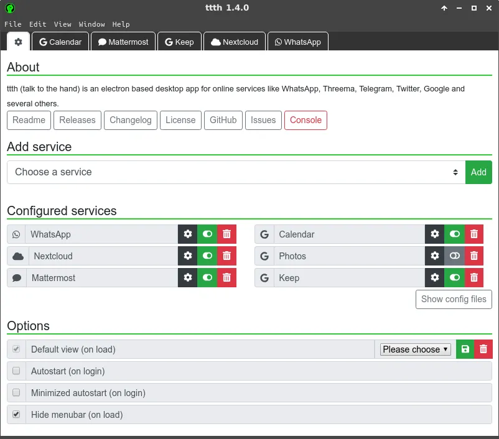Delete the Calendar service

(x=474, y=234)
